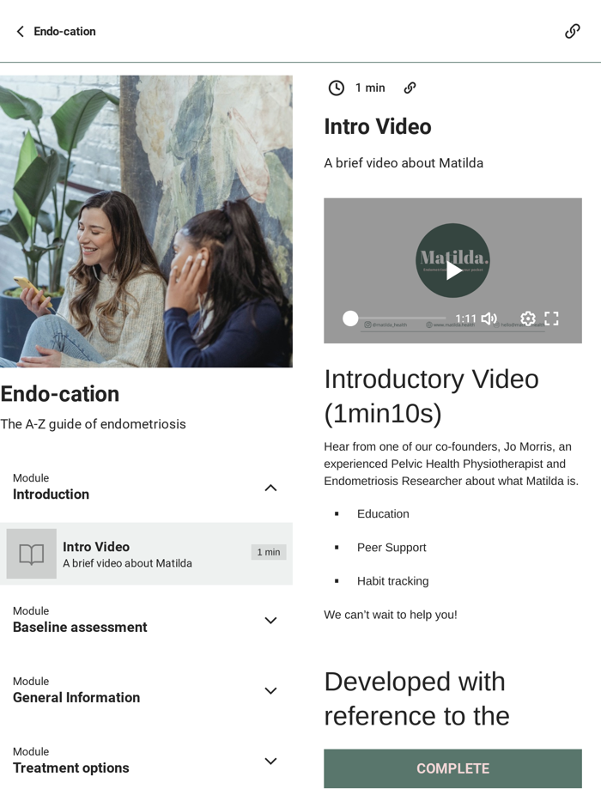Copy course link icon in top header
Image resolution: width=601 pixels, height=801 pixels.
(572, 31)
